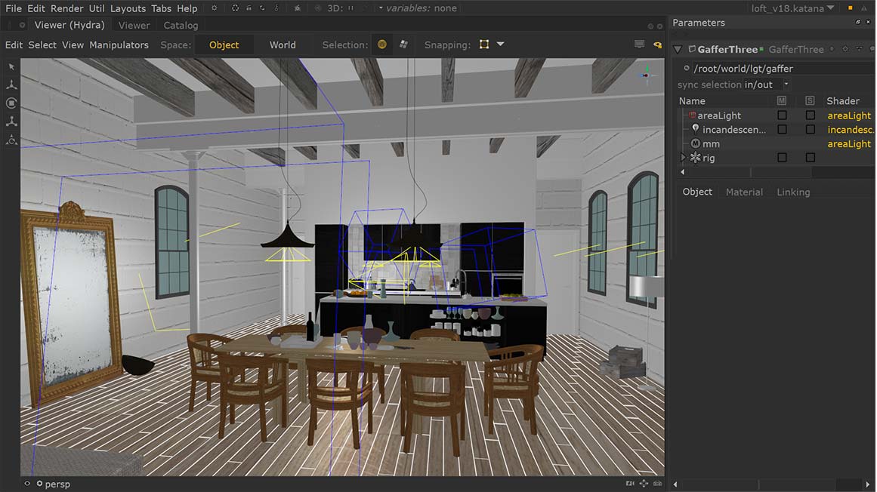Click the rig light icon in the list
The image size is (877, 492).
[695, 158]
